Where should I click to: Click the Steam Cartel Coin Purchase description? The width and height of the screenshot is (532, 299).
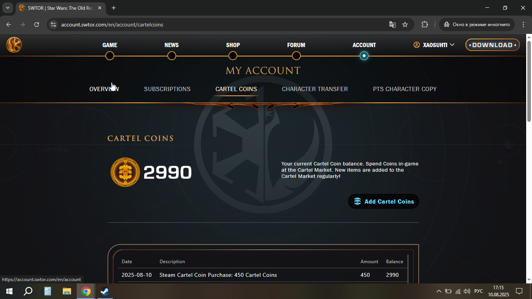click(x=218, y=275)
